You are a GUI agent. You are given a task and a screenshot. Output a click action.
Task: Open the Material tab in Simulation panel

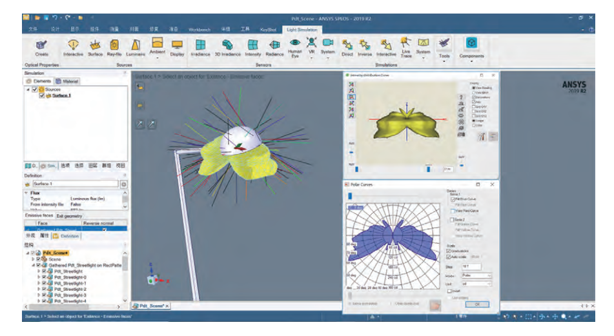tap(67, 81)
